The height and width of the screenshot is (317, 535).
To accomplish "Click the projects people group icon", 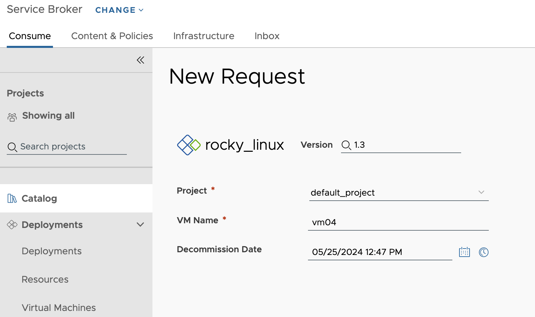I will pyautogui.click(x=12, y=117).
